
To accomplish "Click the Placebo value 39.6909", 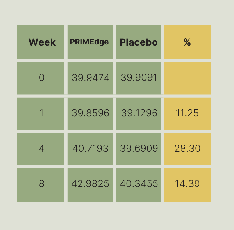I will (139, 149).
